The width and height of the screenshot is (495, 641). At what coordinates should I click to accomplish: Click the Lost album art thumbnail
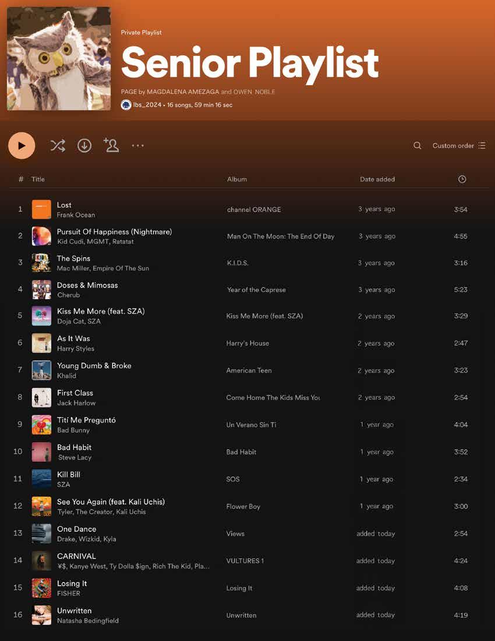(42, 209)
